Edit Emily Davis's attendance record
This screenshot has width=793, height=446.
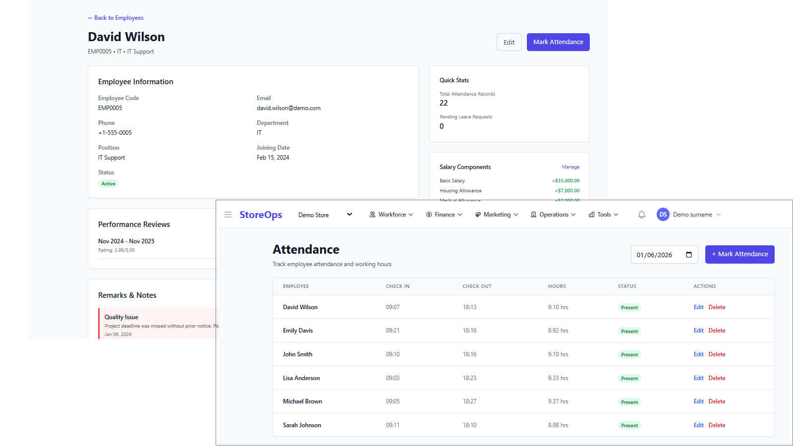[x=698, y=331]
